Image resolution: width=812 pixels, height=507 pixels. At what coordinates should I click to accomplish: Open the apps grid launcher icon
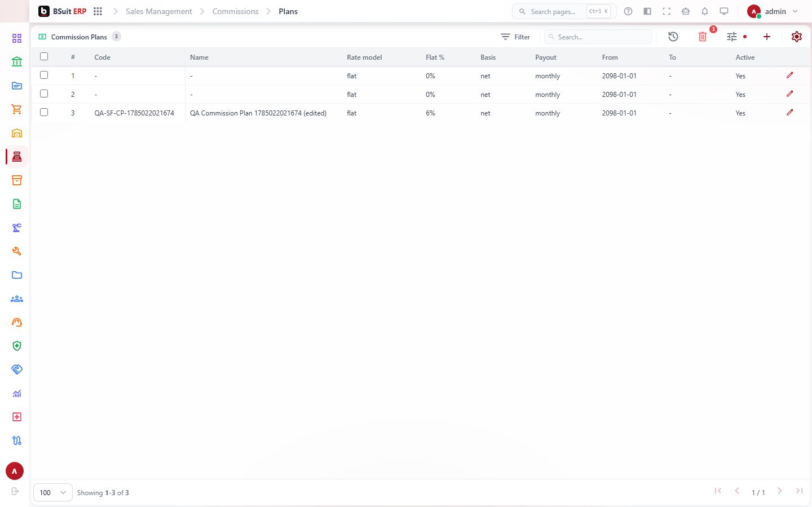[x=98, y=11]
